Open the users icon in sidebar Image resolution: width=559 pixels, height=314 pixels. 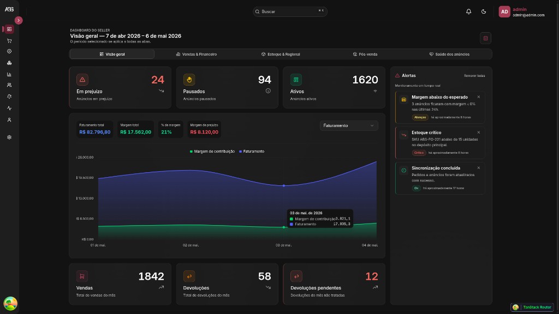click(x=9, y=85)
